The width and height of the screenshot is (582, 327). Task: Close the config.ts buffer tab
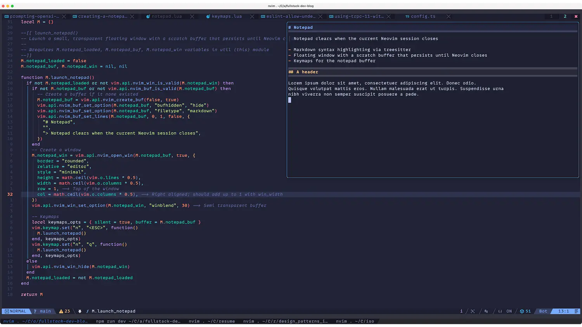(x=449, y=17)
